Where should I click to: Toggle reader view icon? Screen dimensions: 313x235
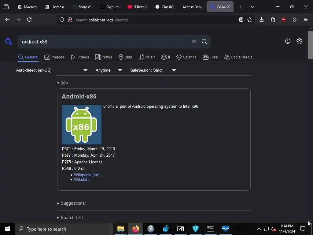[241, 20]
